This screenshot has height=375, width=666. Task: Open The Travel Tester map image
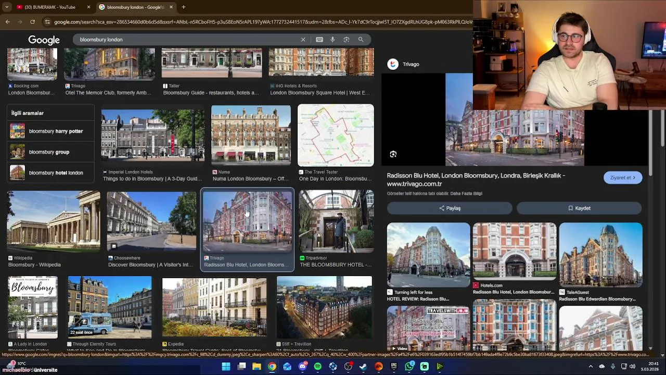coord(336,135)
